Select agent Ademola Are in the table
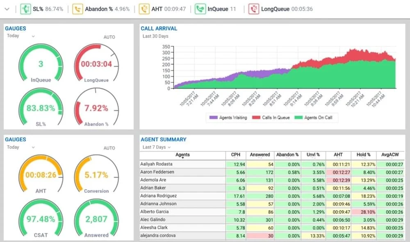Image resolution: width=410 pixels, height=242 pixels. point(153,180)
